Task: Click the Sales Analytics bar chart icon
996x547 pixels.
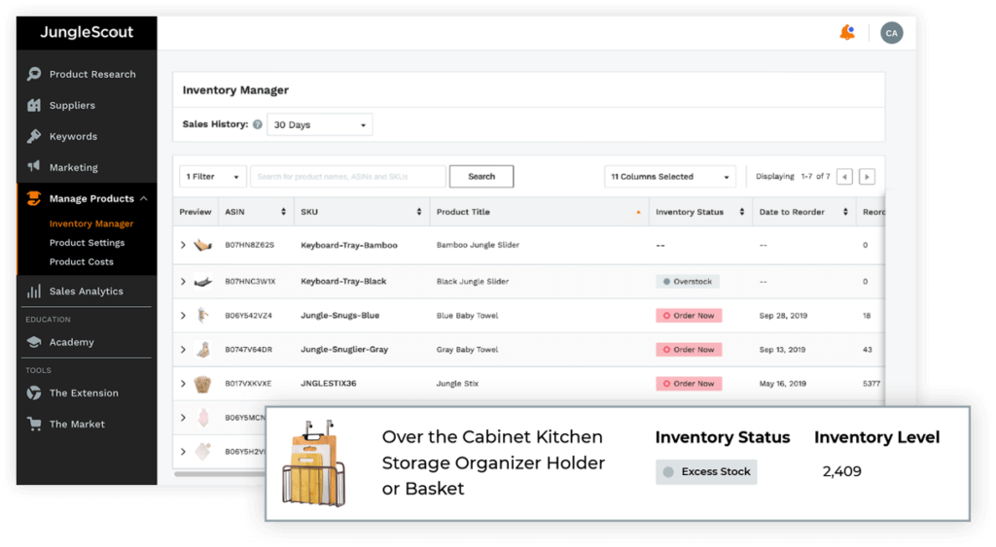Action: coord(34,291)
